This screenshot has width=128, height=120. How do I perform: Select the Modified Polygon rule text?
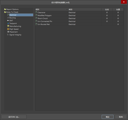(x=45, y=16)
